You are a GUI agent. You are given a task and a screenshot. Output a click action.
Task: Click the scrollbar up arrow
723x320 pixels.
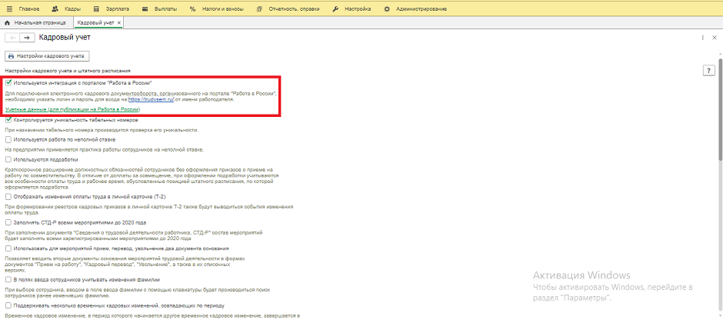tap(720, 55)
